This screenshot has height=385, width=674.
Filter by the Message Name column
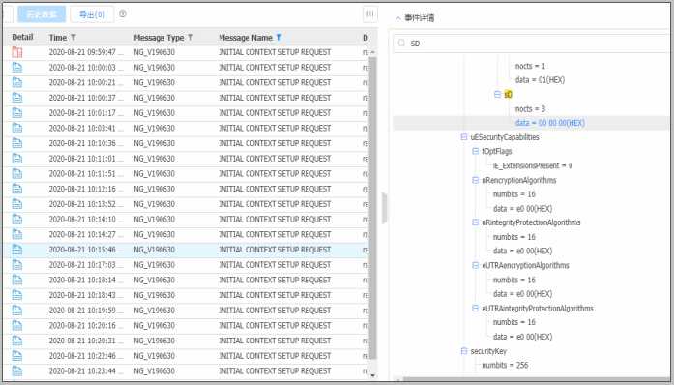pos(278,38)
